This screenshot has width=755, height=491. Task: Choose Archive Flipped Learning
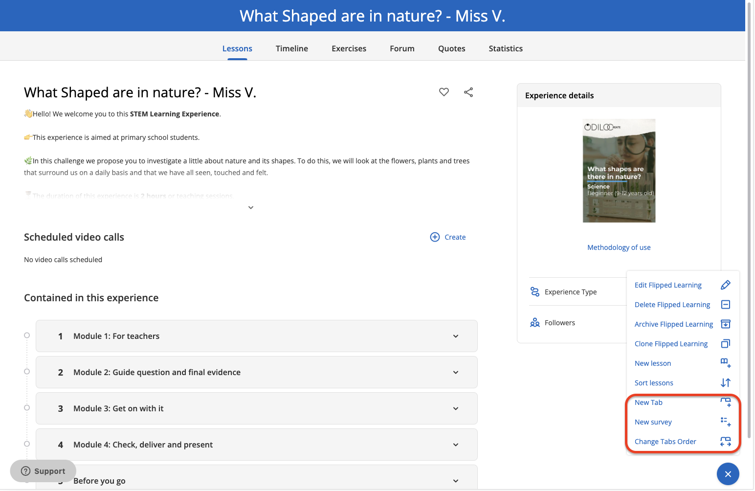674,324
